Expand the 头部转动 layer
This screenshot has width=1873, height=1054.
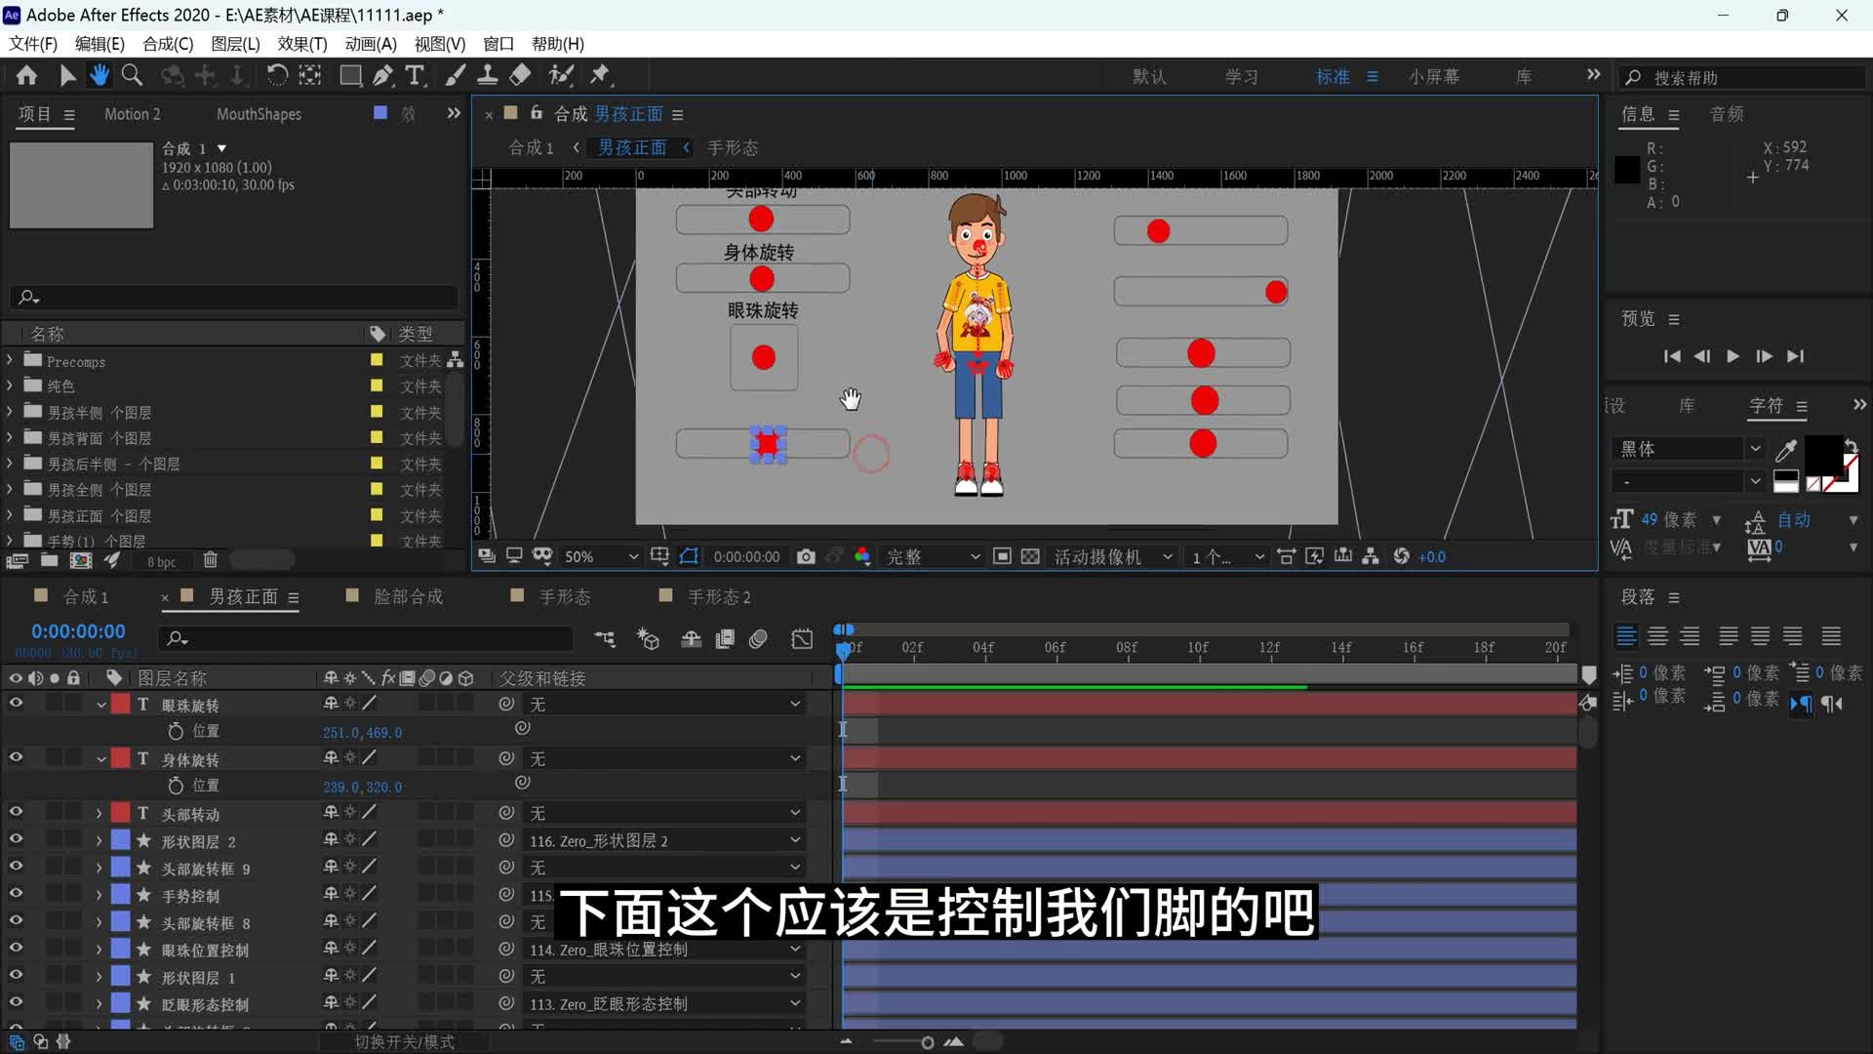point(99,813)
